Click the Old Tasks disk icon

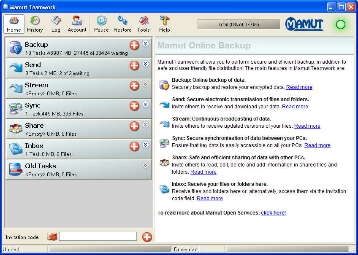coord(16,169)
